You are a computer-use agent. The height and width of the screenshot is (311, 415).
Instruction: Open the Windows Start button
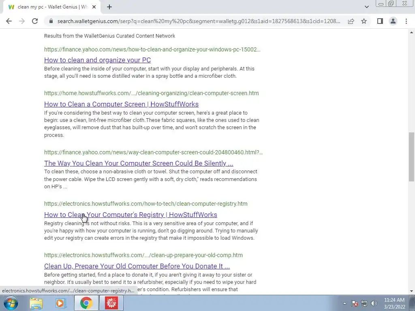point(11,303)
